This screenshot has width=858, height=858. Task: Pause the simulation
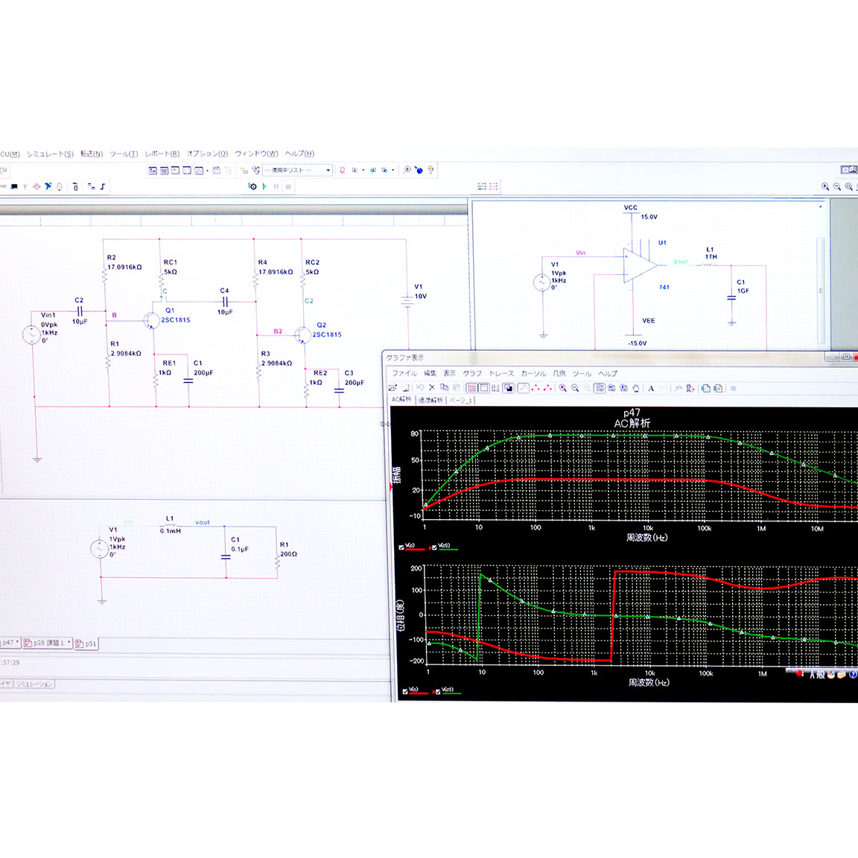coord(276,187)
